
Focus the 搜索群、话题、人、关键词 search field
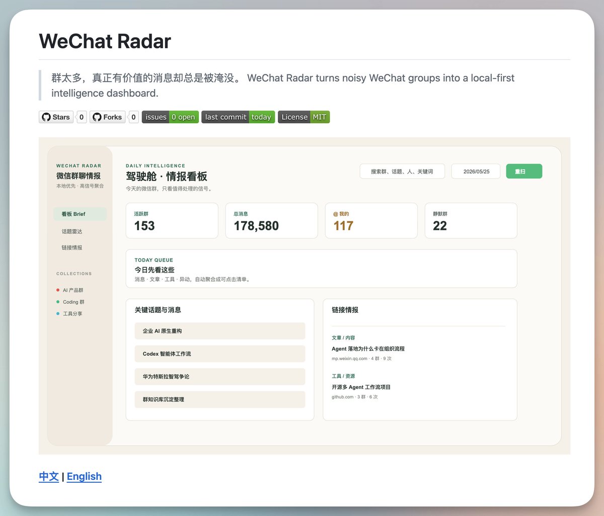click(x=402, y=171)
